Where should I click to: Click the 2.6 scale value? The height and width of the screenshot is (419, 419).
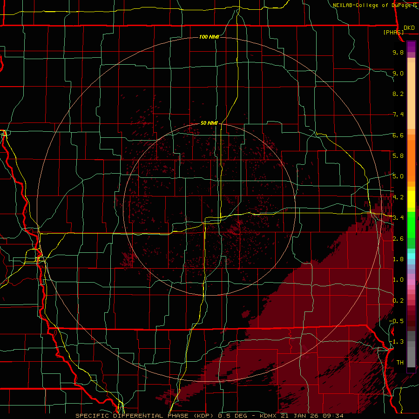398,238
